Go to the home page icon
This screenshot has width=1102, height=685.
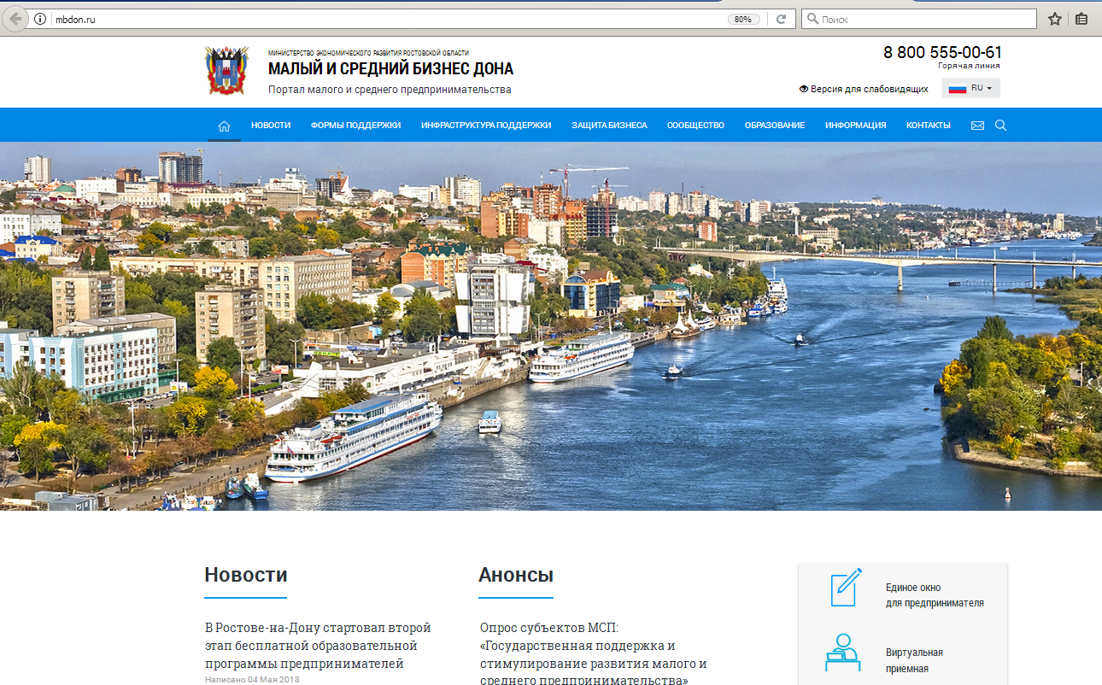pos(224,126)
